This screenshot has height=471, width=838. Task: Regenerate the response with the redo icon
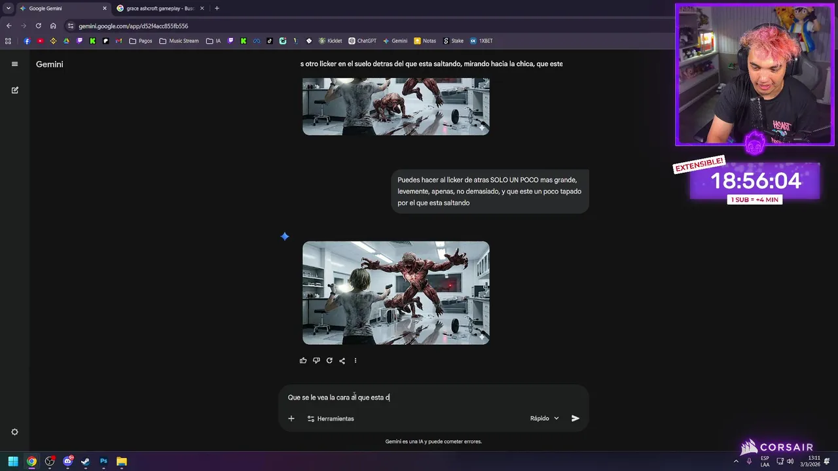pyautogui.click(x=329, y=360)
